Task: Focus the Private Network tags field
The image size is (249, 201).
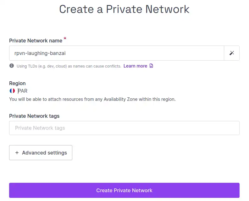Action: click(124, 128)
